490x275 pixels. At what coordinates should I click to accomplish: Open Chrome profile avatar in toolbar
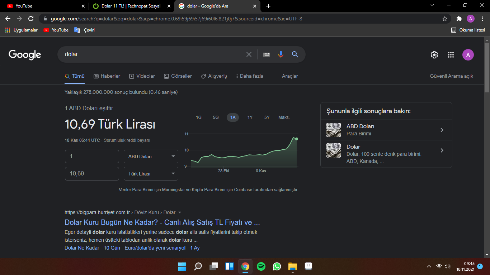(x=471, y=19)
